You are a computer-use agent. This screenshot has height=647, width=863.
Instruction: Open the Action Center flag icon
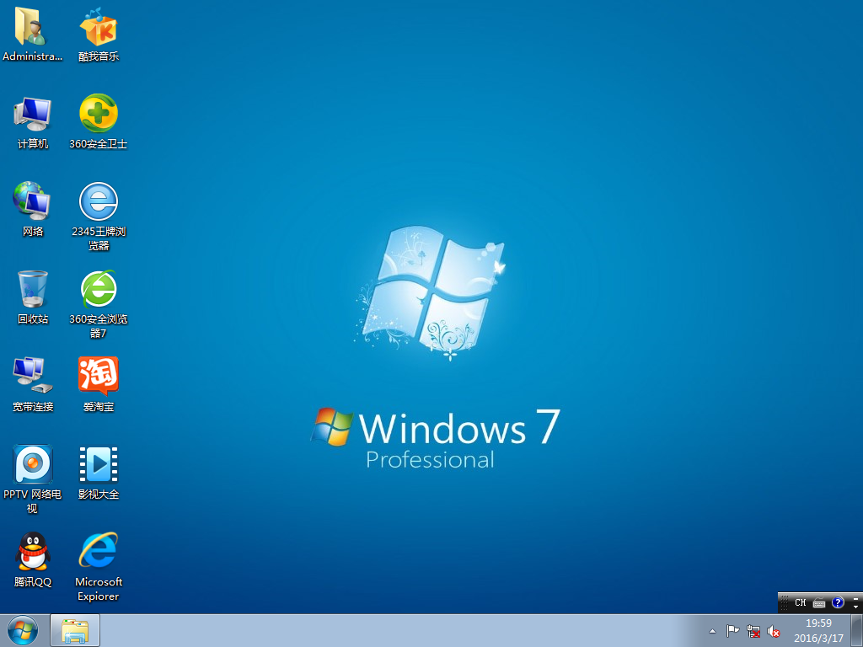(732, 631)
